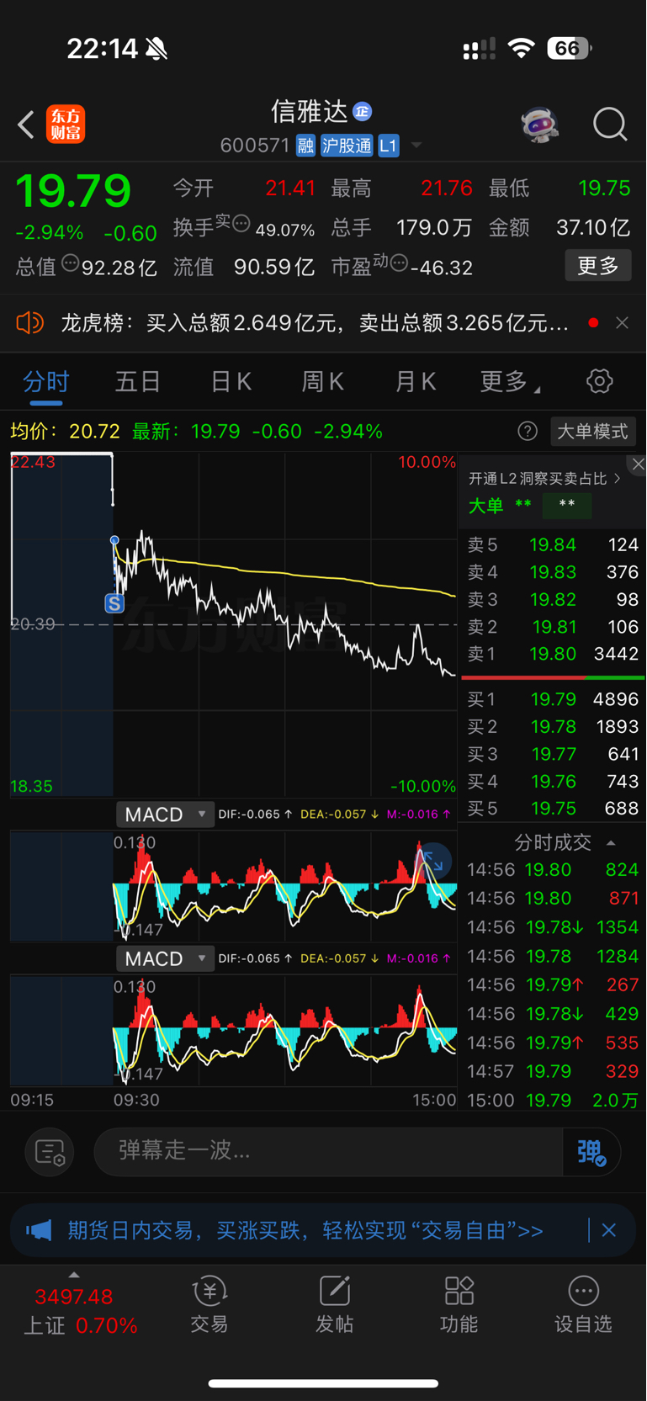Screen dimensions: 647x1401
Task: Toggle the 弹 bullet comments switch
Action: tap(591, 1152)
